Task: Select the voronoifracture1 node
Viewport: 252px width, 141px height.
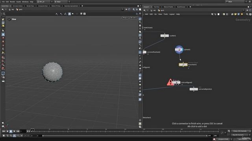Action: pos(145,52)
